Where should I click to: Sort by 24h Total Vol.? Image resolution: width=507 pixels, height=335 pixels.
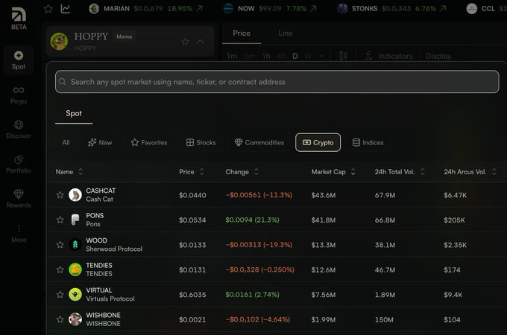click(x=400, y=172)
